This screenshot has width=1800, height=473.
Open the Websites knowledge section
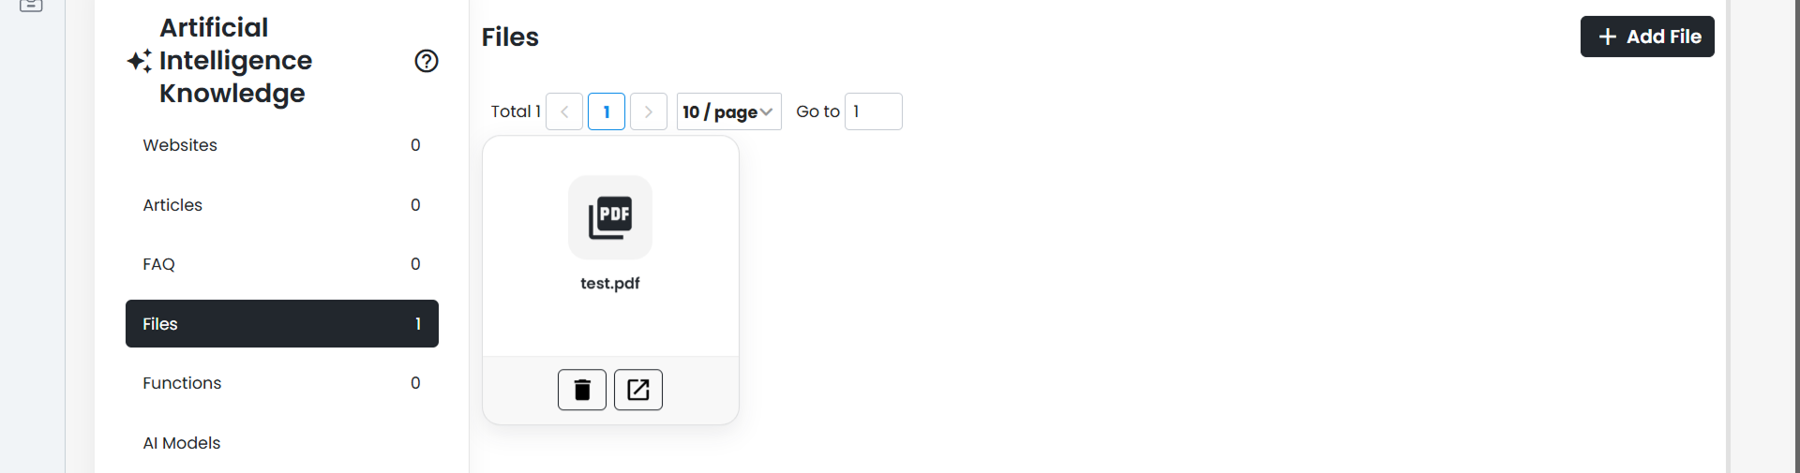point(282,145)
